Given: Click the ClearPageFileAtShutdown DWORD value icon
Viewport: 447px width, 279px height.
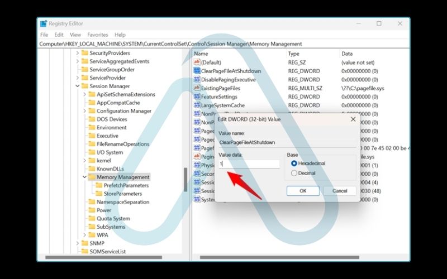Looking at the screenshot, I should [197, 71].
